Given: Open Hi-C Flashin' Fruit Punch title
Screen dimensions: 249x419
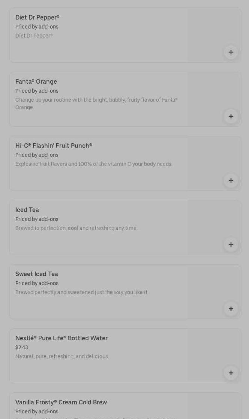Looking at the screenshot, I should coord(54,146).
